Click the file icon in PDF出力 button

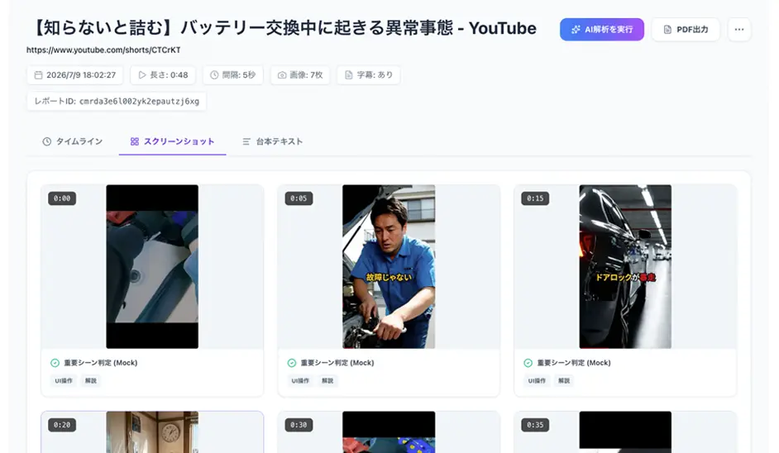click(x=667, y=29)
